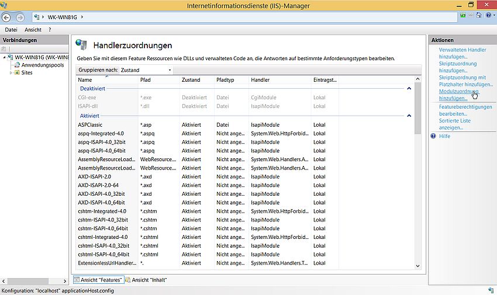Click the handler list vertical scrollbar thumb
Image resolution: width=497 pixels, height=295 pixels.
click(417, 108)
